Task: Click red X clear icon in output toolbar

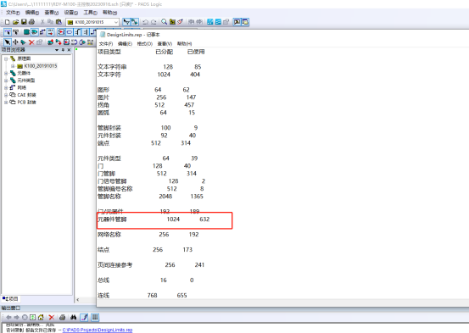Action: [52, 317]
